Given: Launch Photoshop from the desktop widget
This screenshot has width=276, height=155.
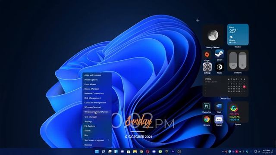Looking at the screenshot, I should 207,106.
